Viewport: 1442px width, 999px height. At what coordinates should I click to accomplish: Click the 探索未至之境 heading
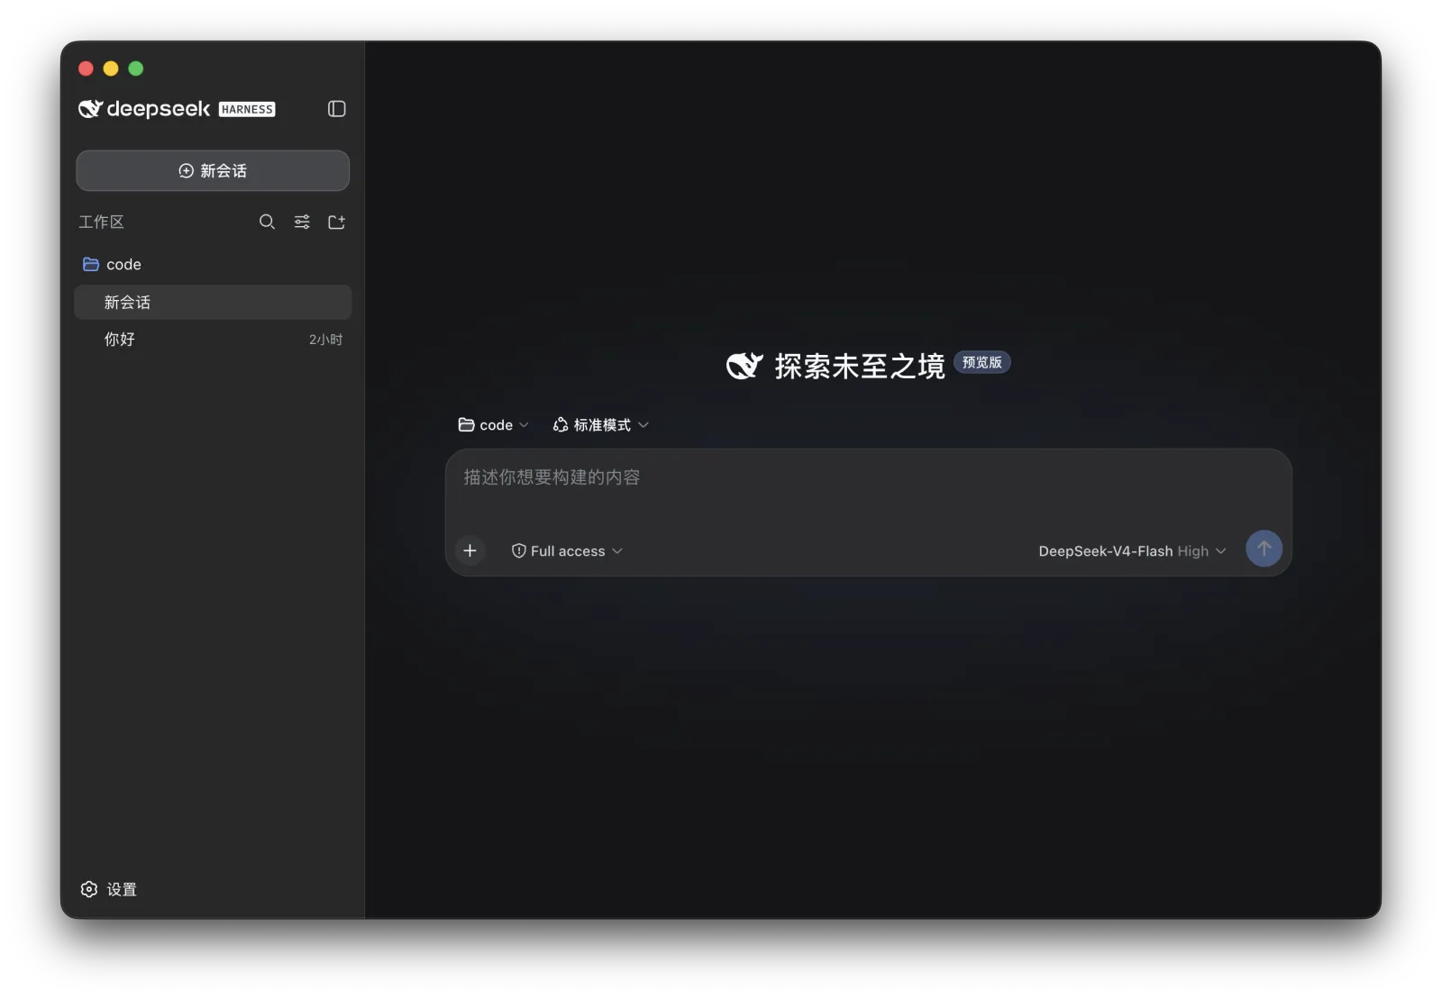(x=860, y=367)
